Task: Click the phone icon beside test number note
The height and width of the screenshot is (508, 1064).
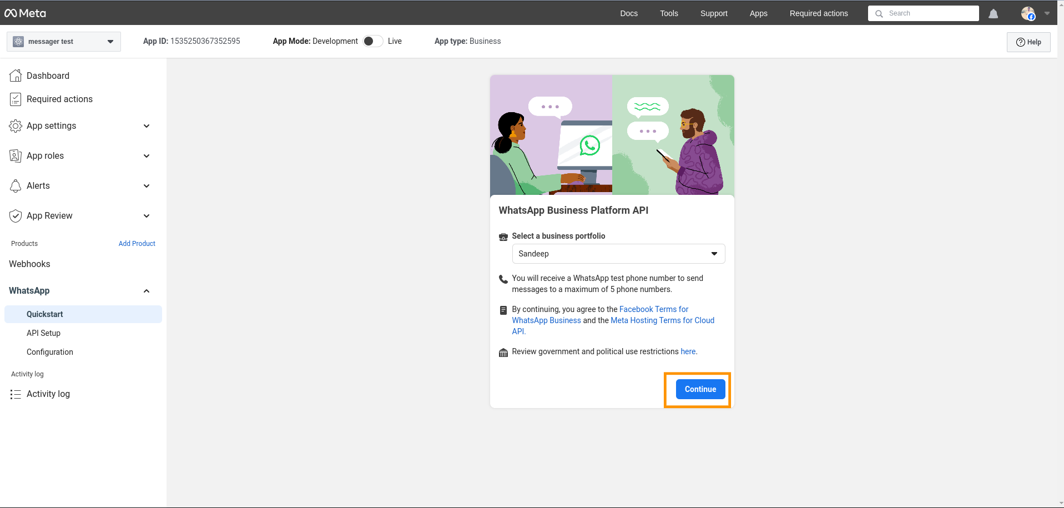Action: tap(503, 279)
